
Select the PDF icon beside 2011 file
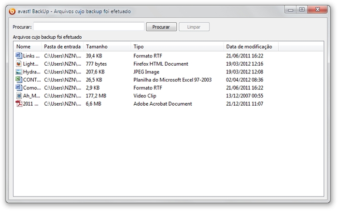19,104
